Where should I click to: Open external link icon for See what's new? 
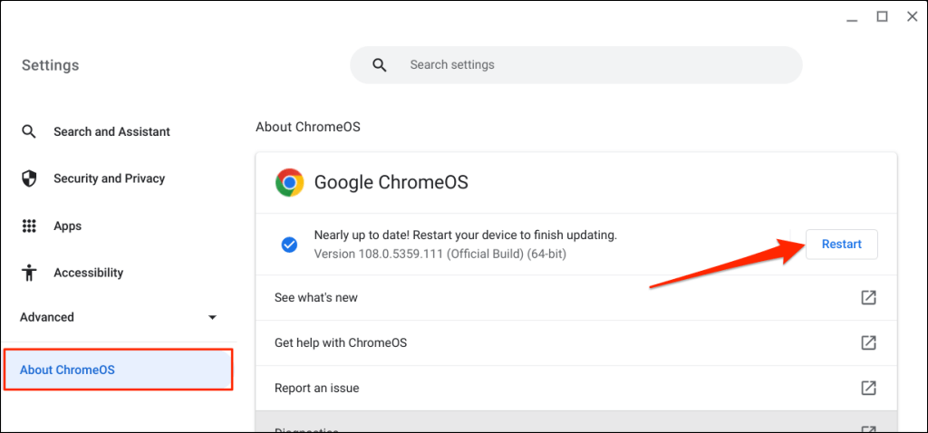point(868,298)
